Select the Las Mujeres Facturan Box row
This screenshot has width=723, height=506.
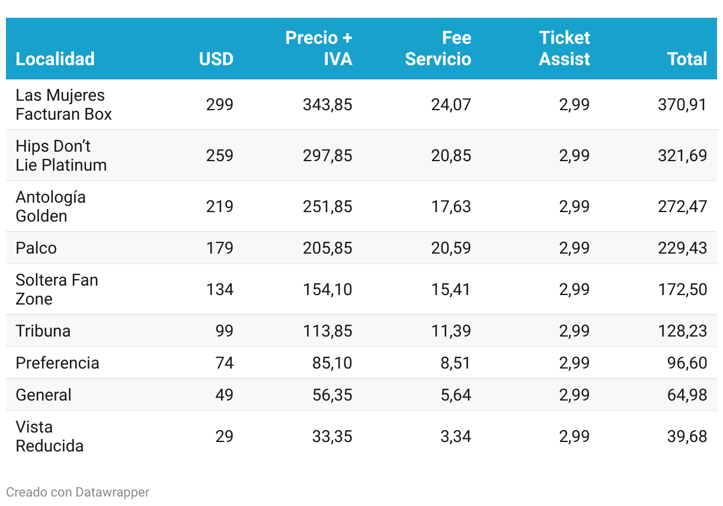coord(63,105)
